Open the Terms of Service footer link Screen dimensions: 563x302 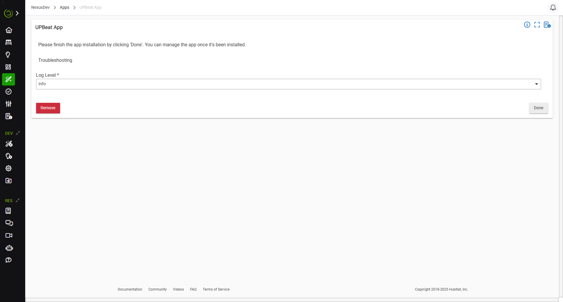(x=216, y=289)
